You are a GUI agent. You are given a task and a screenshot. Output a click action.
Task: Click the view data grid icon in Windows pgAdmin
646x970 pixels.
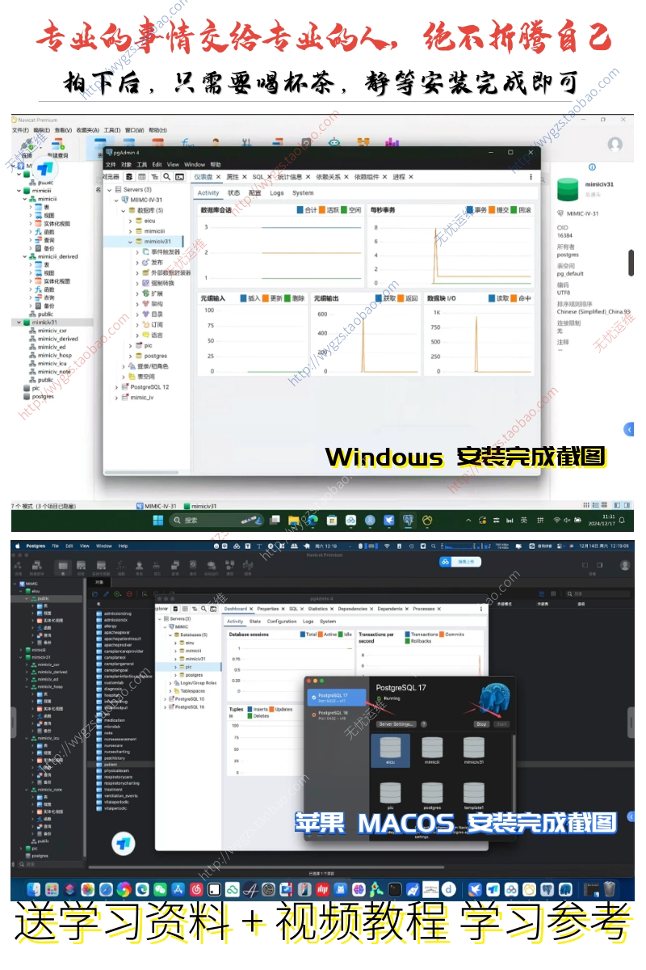(142, 176)
